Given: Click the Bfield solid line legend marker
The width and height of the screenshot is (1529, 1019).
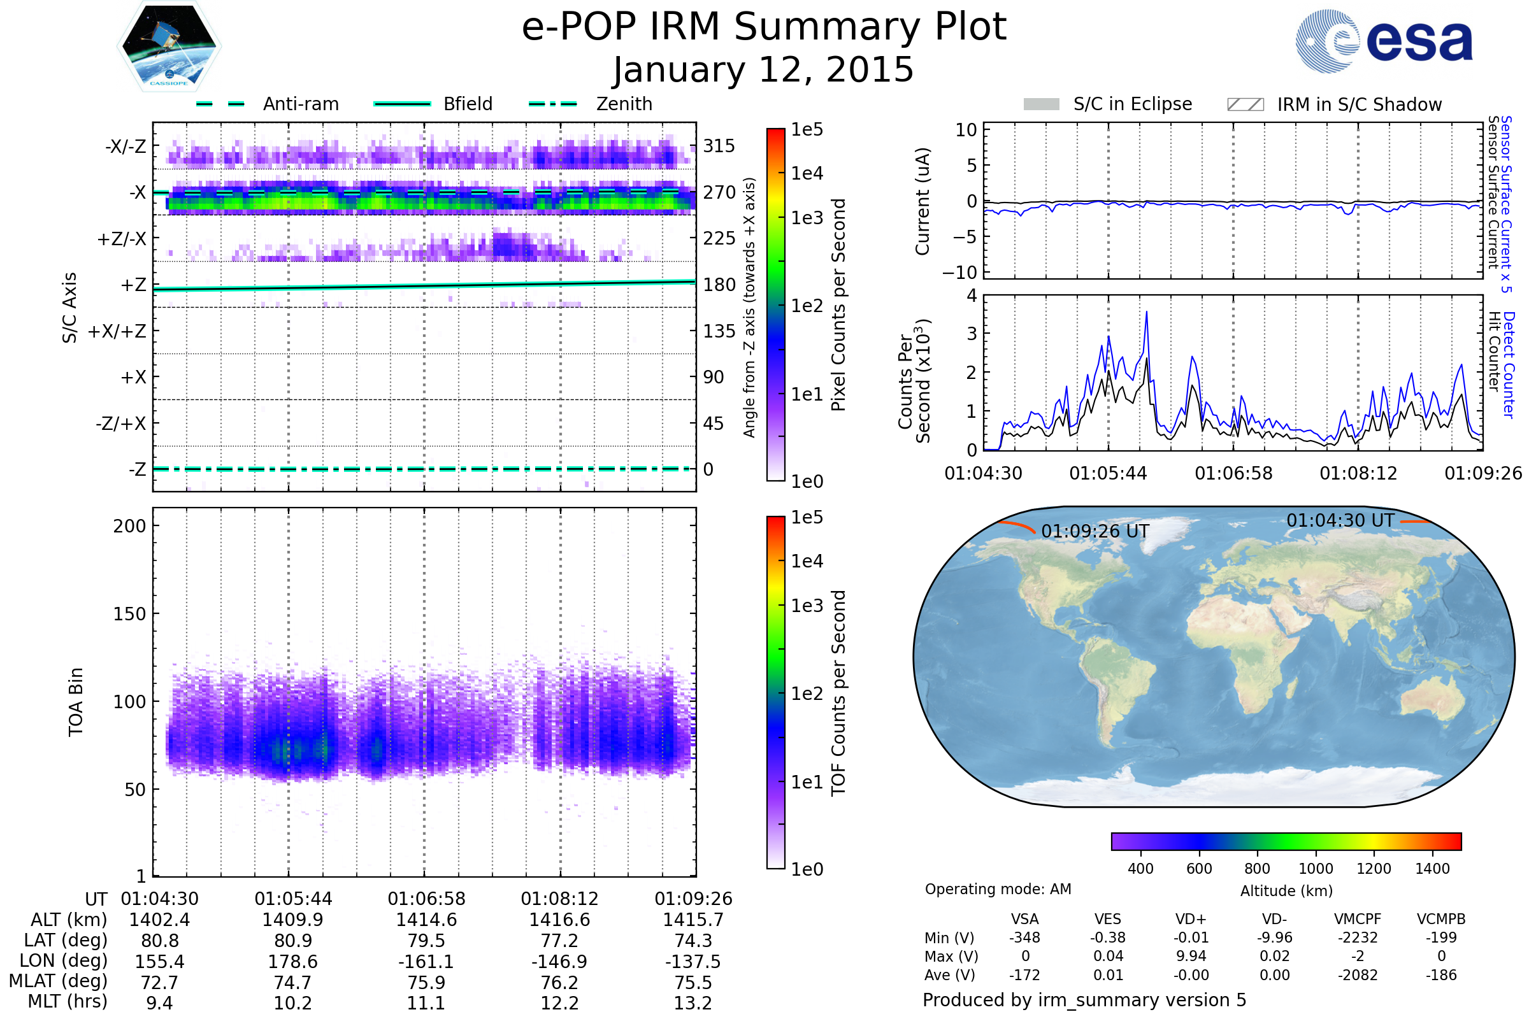Looking at the screenshot, I should 402,104.
